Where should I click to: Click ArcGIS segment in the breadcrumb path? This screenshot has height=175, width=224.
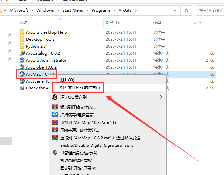(x=125, y=10)
